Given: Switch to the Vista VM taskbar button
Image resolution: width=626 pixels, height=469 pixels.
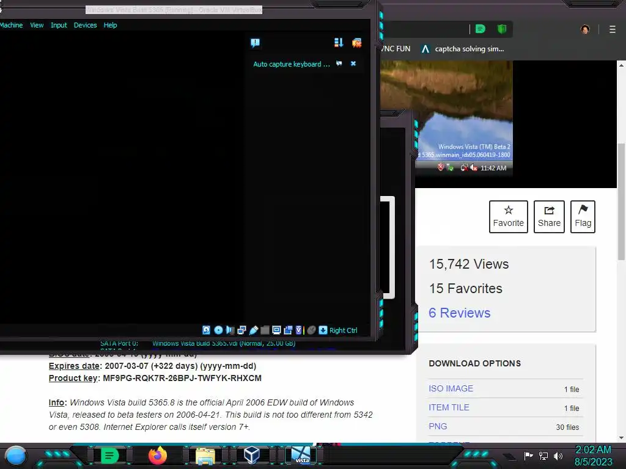Looking at the screenshot, I should click(301, 456).
